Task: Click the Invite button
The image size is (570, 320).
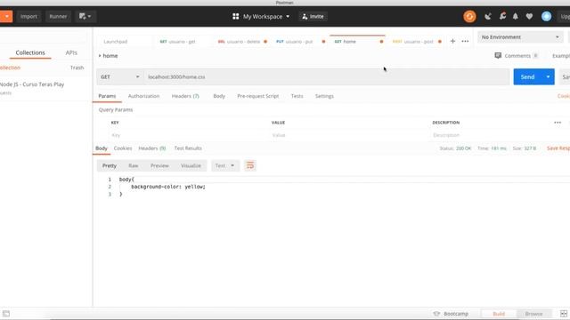Action: click(313, 16)
